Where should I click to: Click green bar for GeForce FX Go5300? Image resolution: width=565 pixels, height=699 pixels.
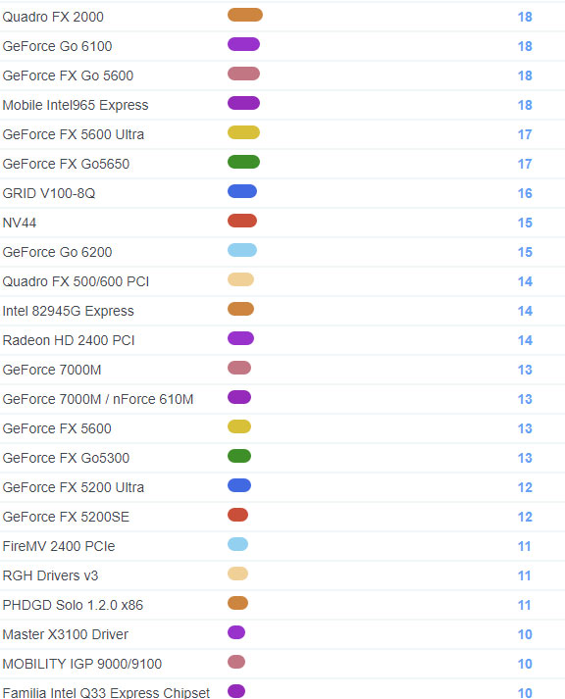click(x=239, y=456)
